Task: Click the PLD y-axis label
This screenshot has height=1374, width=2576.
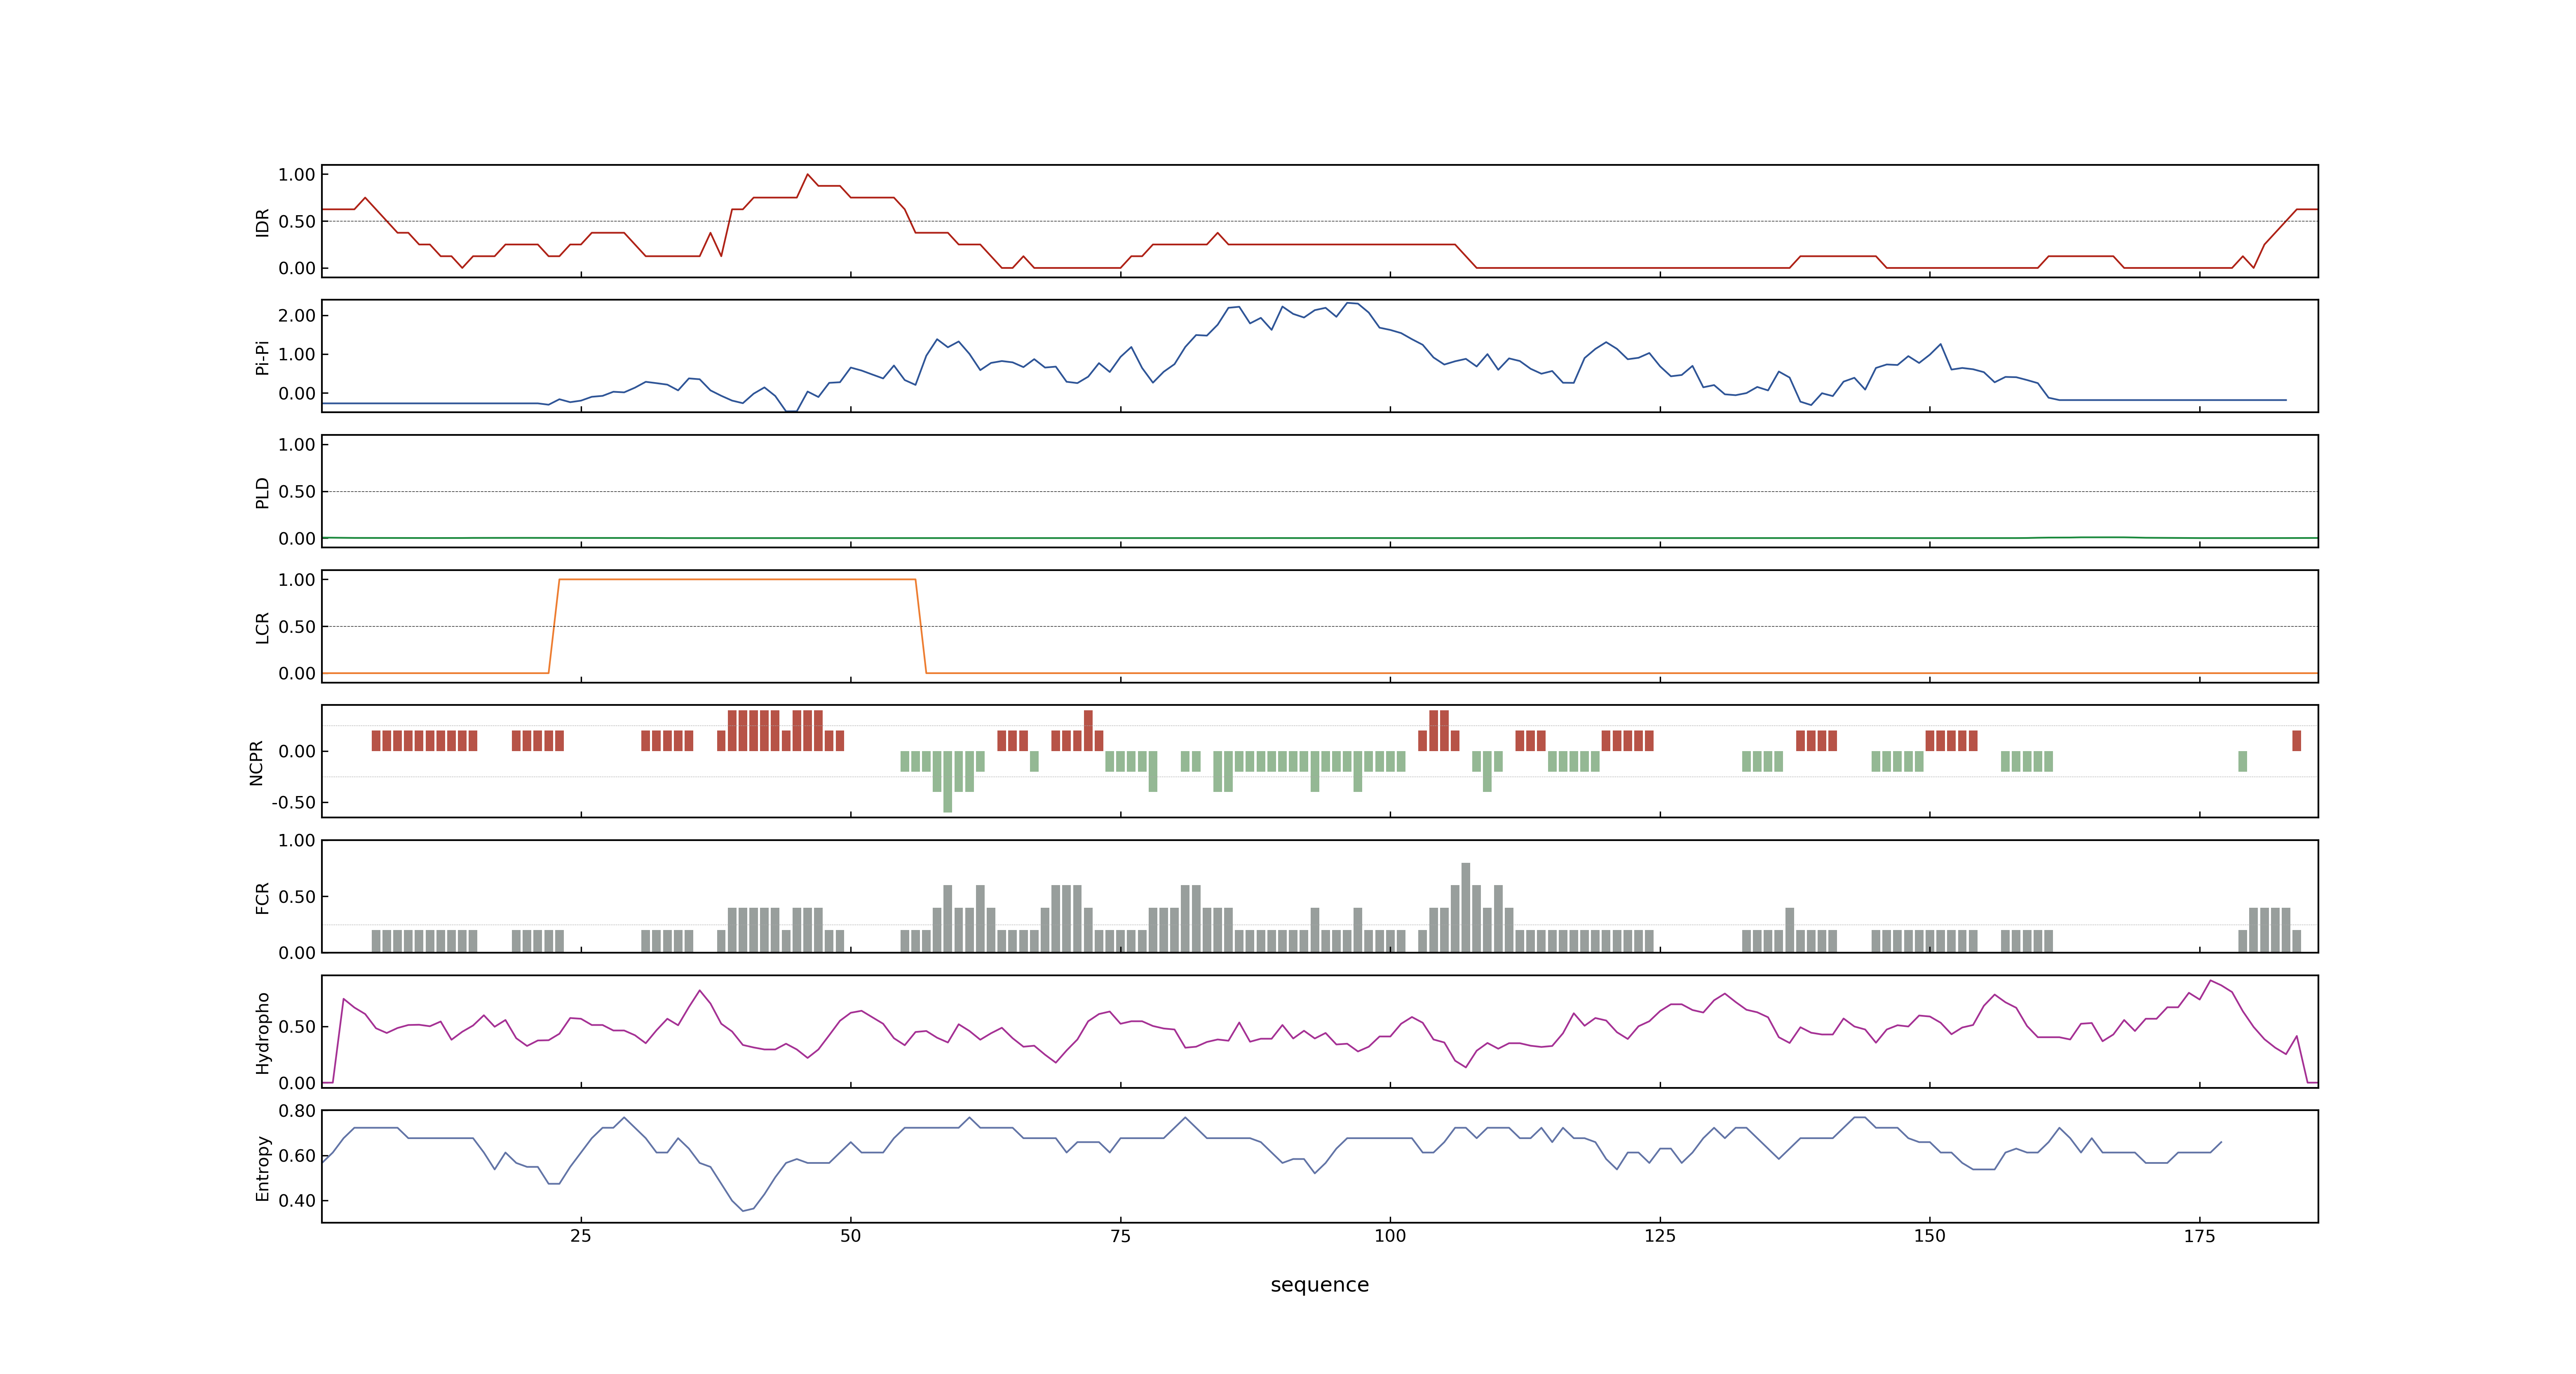Action: coord(262,492)
